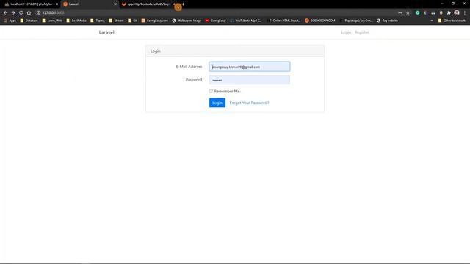Open the SocilMedia bookmark folder

click(x=76, y=21)
